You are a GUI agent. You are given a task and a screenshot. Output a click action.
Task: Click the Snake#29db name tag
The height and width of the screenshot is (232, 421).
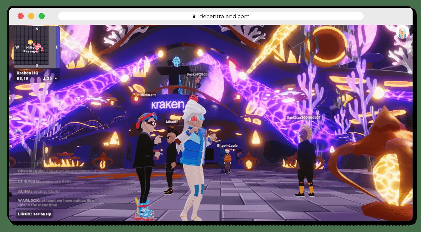click(x=197, y=74)
